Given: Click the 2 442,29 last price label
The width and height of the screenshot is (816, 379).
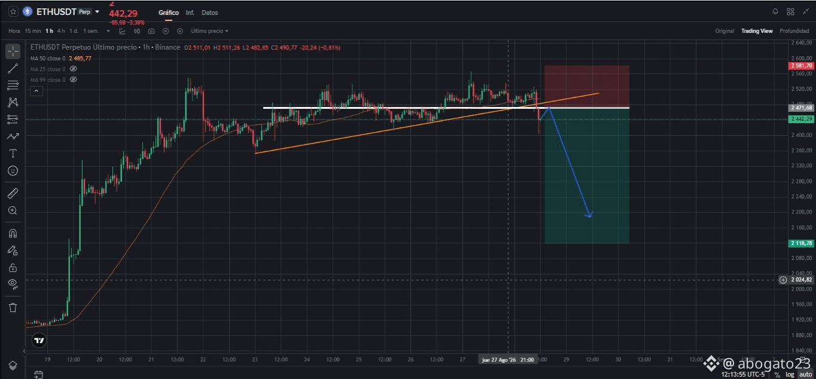Looking at the screenshot, I should pyautogui.click(x=801, y=119).
